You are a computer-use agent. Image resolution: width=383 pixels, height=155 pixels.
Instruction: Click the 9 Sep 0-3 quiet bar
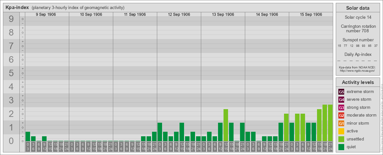point(28,137)
